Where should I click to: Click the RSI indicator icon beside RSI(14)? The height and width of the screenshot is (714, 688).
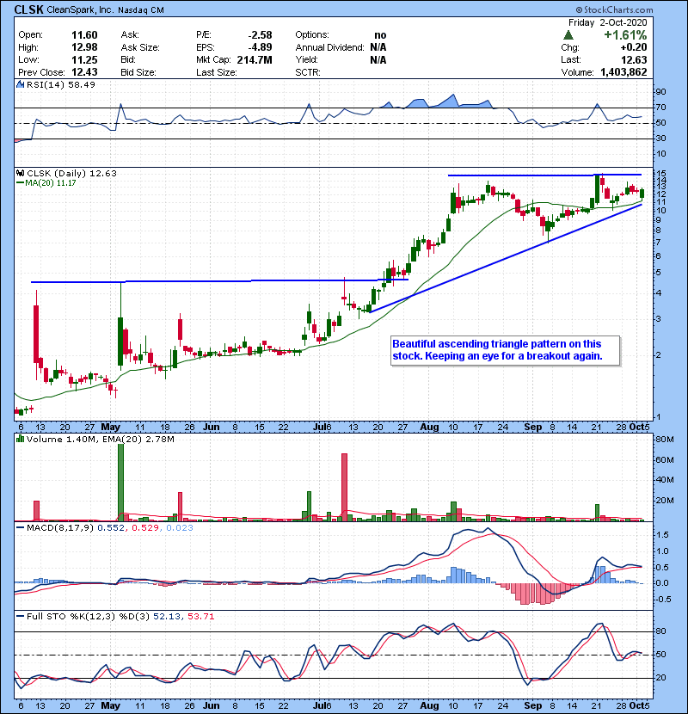pyautogui.click(x=21, y=84)
